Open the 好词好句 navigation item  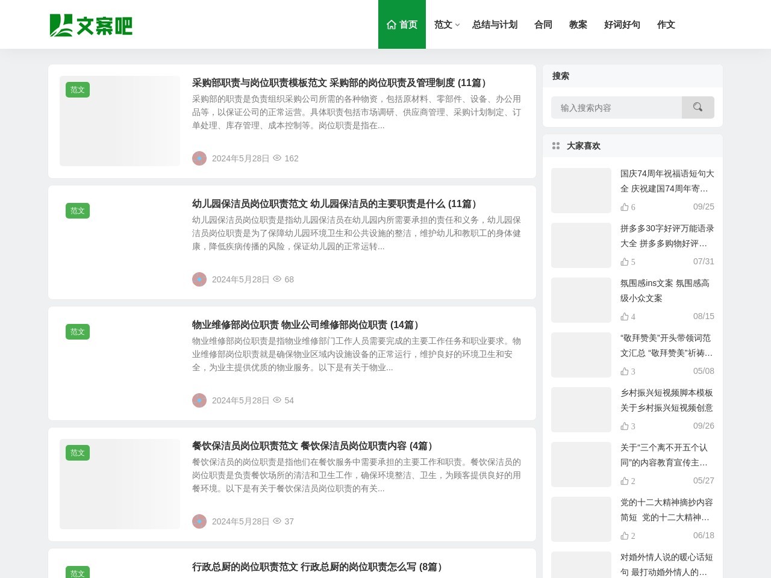point(622,25)
